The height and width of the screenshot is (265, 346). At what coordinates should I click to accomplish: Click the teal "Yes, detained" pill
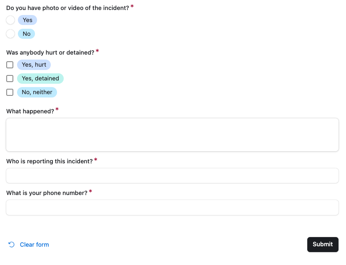(x=40, y=78)
